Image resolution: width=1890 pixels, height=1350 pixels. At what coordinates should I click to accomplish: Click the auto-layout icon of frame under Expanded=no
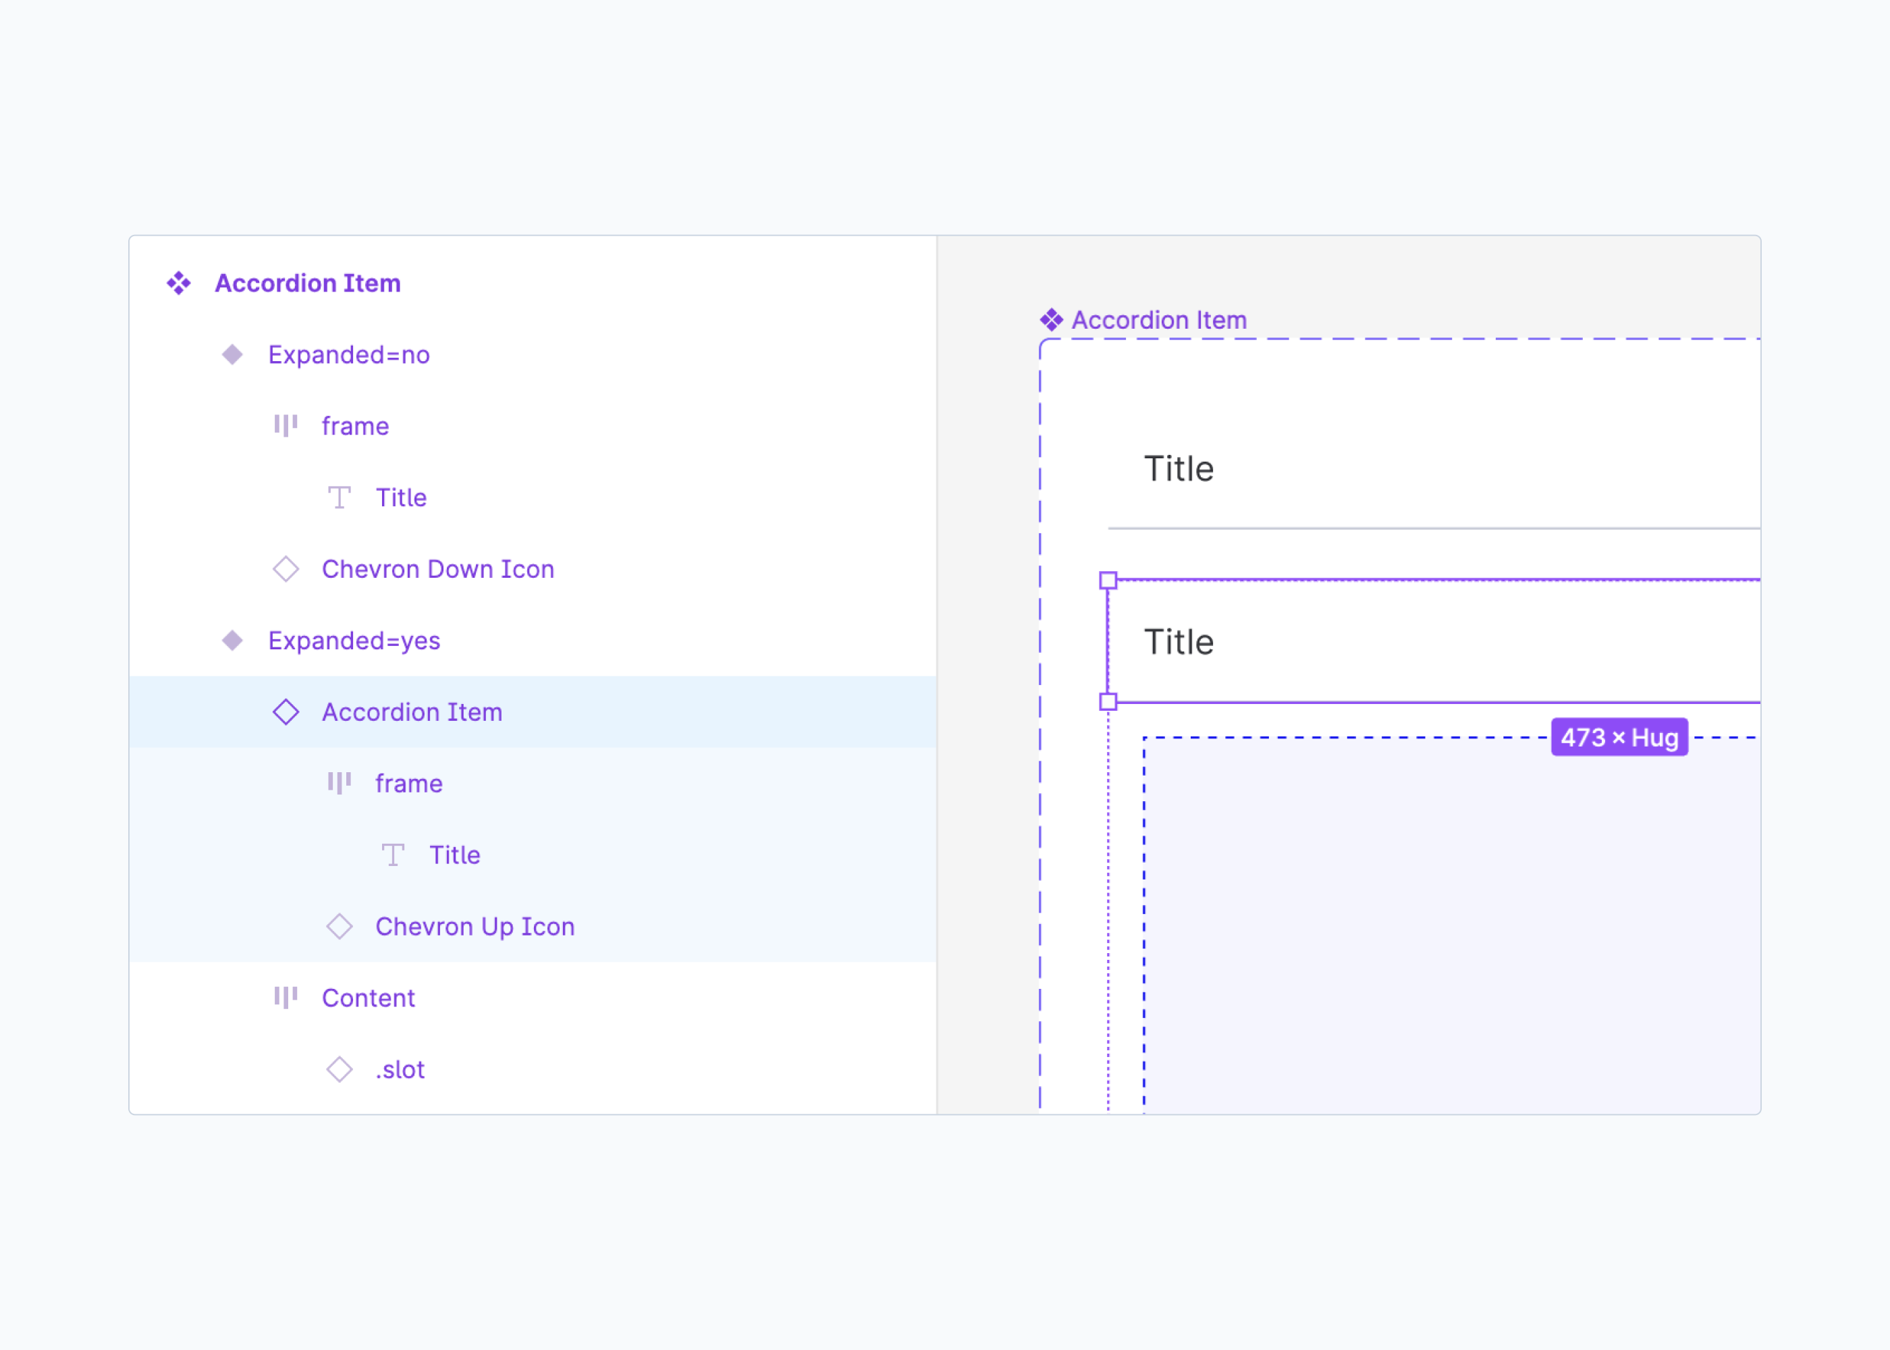coord(286,426)
